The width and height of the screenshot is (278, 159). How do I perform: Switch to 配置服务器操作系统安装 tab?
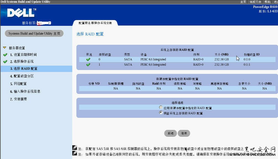(x=95, y=23)
